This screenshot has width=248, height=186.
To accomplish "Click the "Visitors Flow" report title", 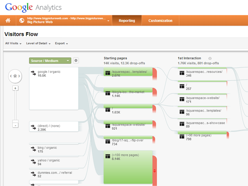I will click(x=21, y=34).
